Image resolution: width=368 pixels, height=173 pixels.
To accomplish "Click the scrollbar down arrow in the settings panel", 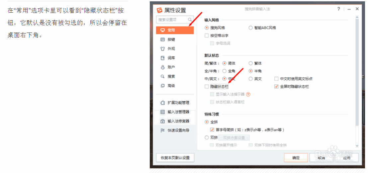I will coord(357,146).
